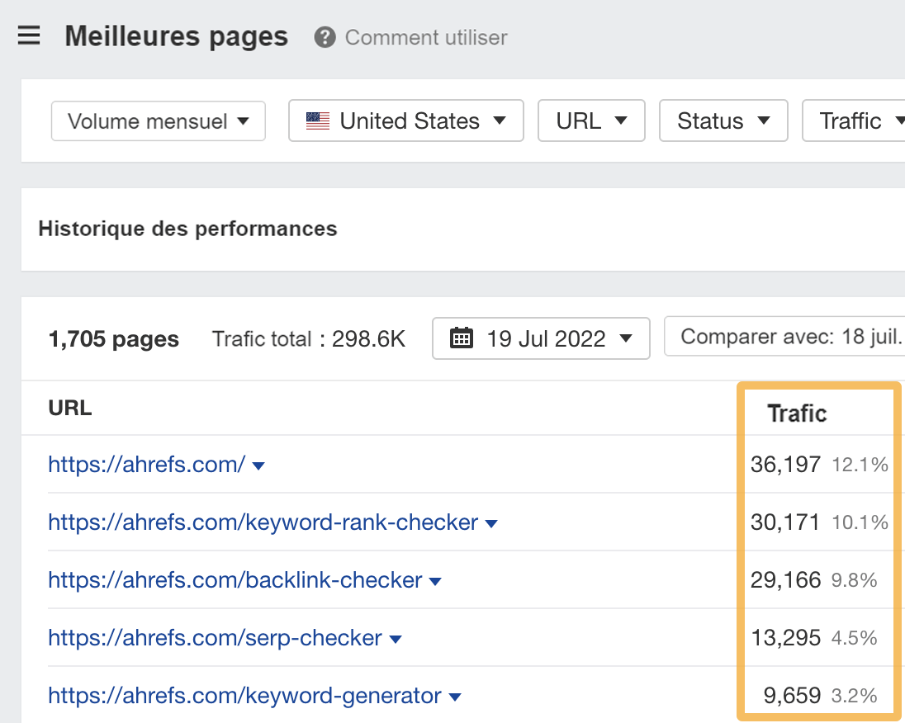Open the URL filter dropdown
This screenshot has width=905, height=723.
point(591,120)
